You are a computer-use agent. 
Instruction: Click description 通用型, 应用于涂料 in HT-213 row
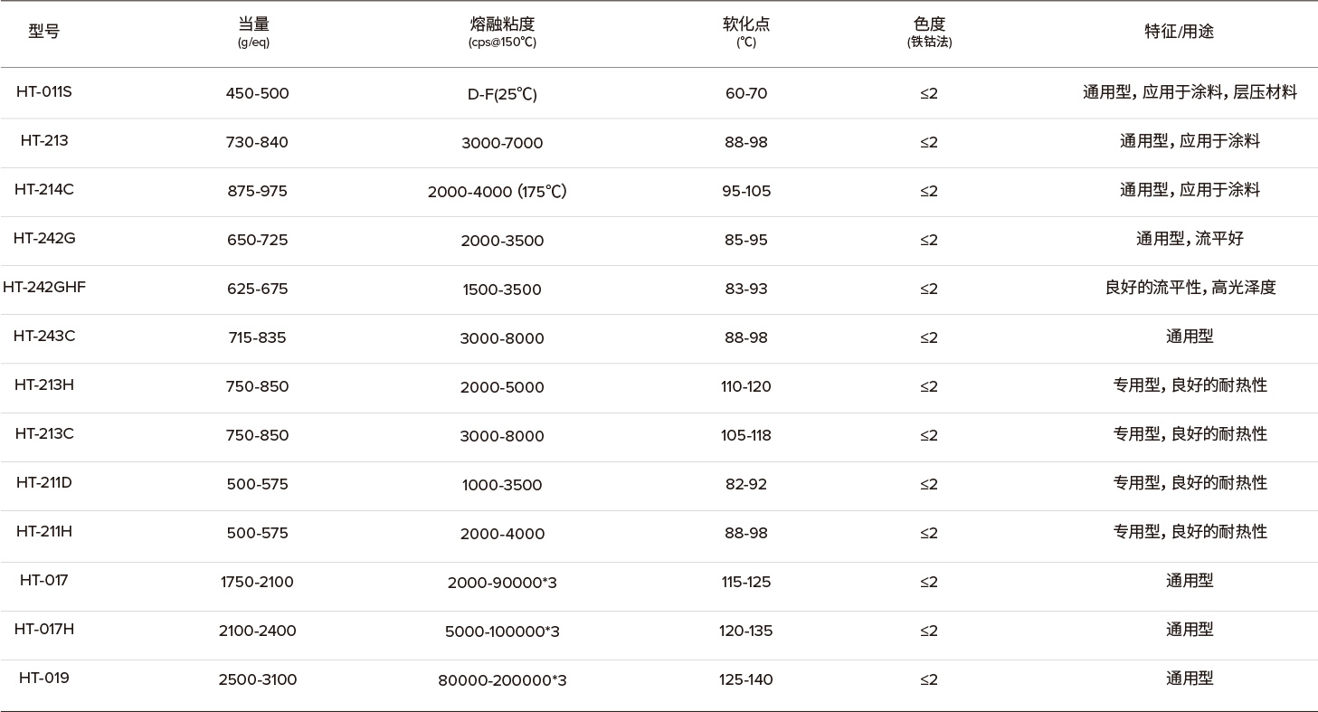pyautogui.click(x=1190, y=141)
